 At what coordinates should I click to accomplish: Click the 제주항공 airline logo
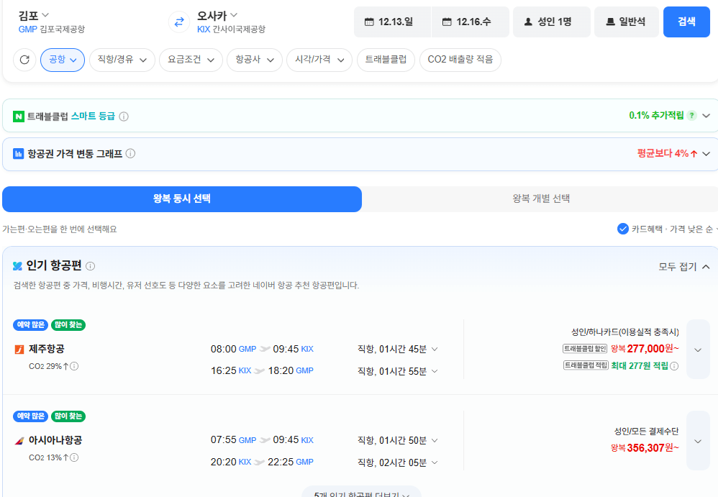coord(19,350)
